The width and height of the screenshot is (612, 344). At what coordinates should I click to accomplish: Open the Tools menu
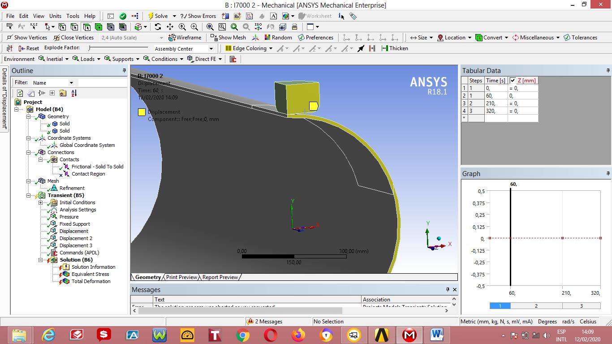[73, 16]
